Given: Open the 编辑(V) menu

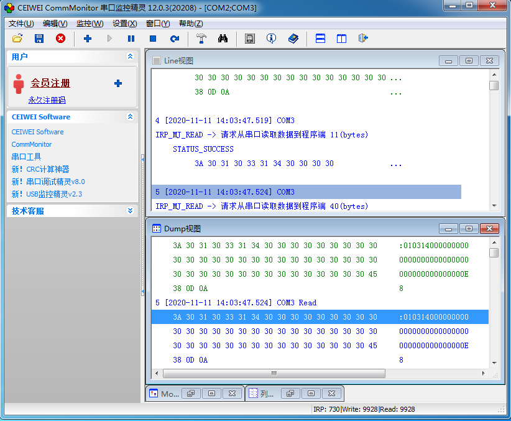Looking at the screenshot, I should click(x=55, y=24).
